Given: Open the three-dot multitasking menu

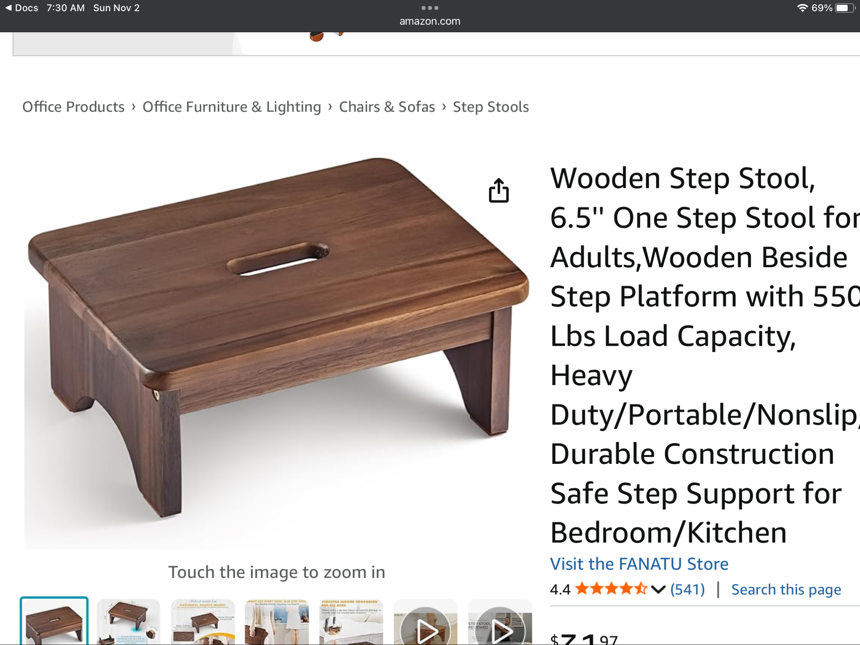Looking at the screenshot, I should pos(430,8).
